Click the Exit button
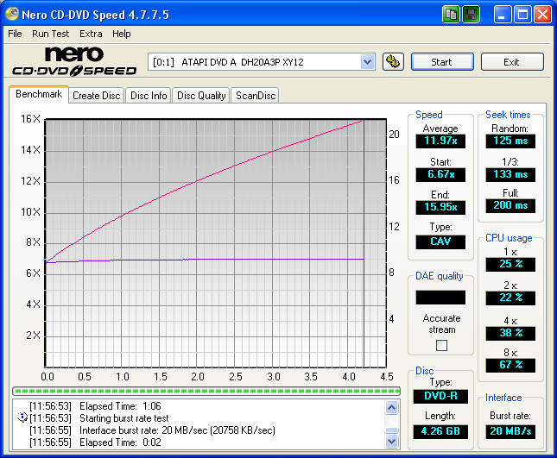The height and width of the screenshot is (458, 557). click(x=512, y=62)
